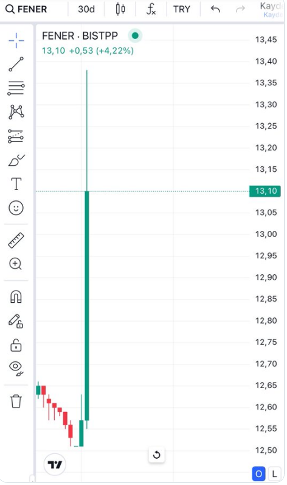Hide all drawings with eye icon

[x=16, y=369]
